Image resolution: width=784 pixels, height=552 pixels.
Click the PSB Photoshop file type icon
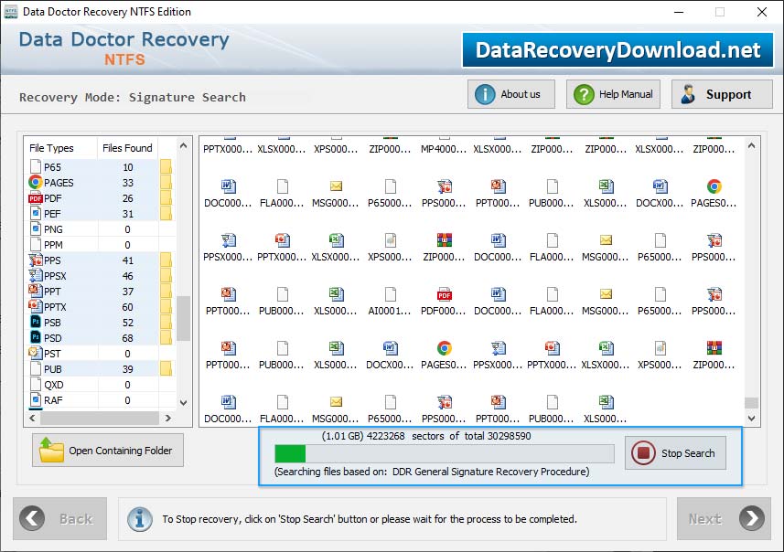pos(35,323)
